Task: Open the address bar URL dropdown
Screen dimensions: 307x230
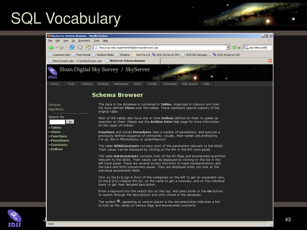Action: point(228,48)
